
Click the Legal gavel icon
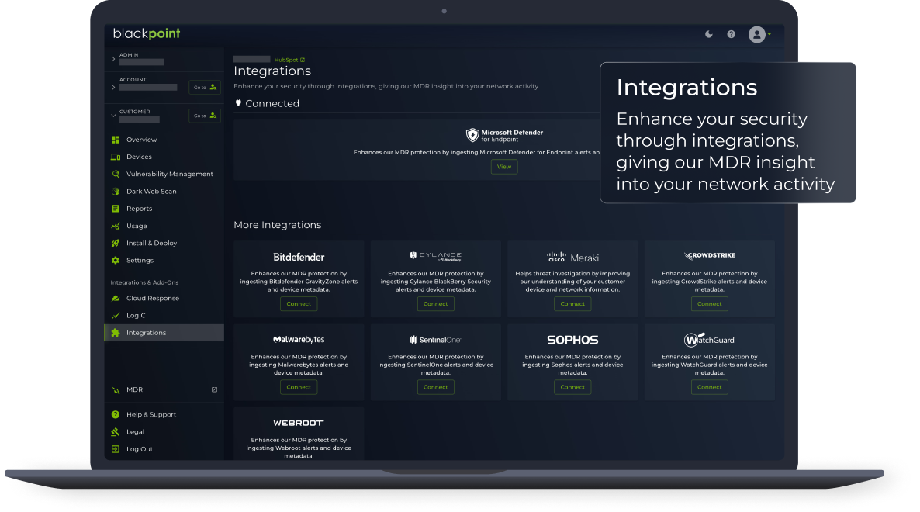(116, 431)
